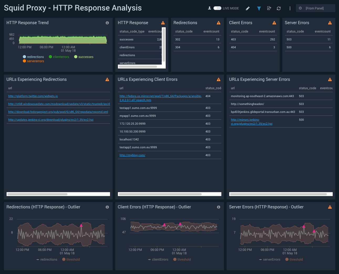Sort by status_code column in Client Errors panel

239,31
